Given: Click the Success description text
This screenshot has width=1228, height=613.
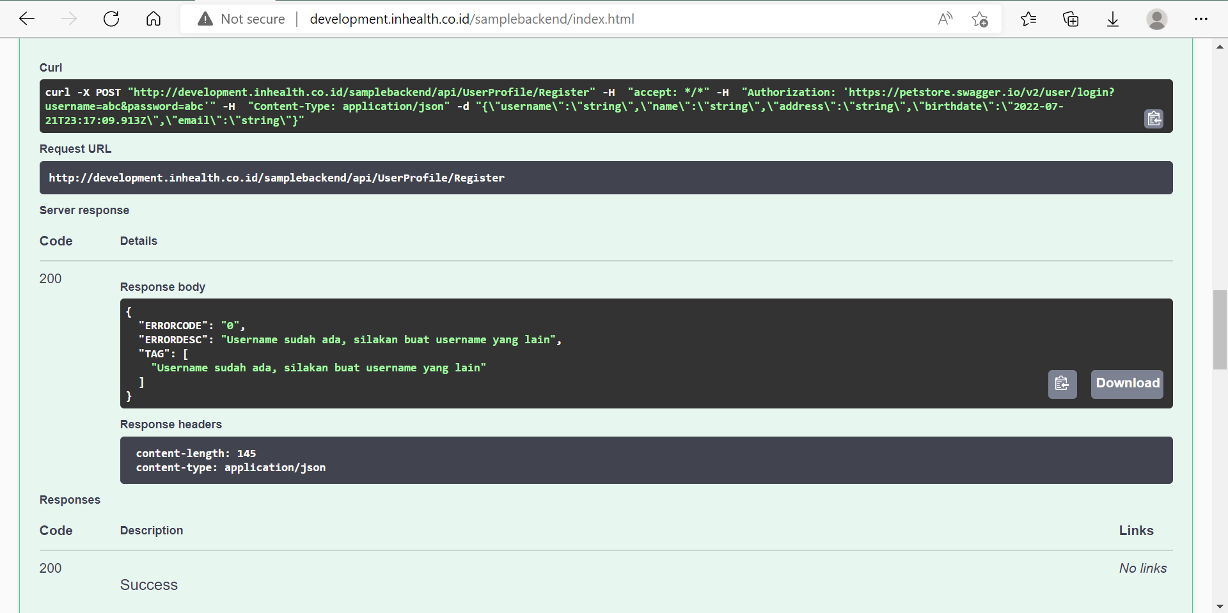Looking at the screenshot, I should point(149,585).
